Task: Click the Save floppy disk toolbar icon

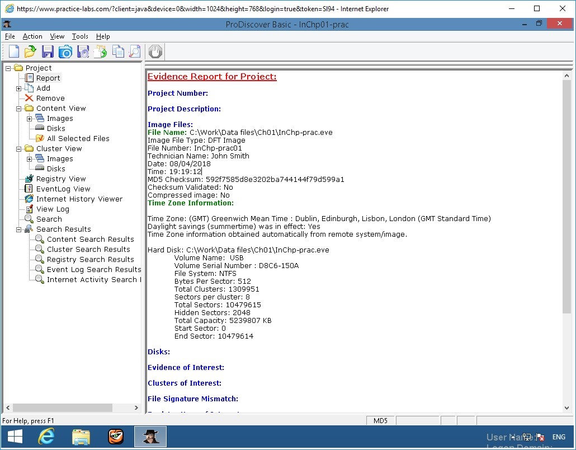Action: point(48,51)
